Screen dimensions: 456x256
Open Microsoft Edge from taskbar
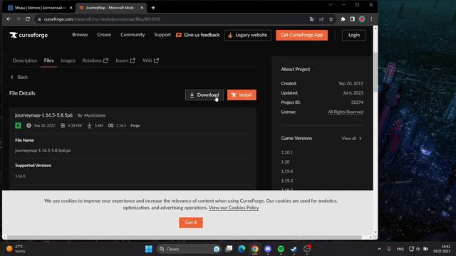[242, 249]
